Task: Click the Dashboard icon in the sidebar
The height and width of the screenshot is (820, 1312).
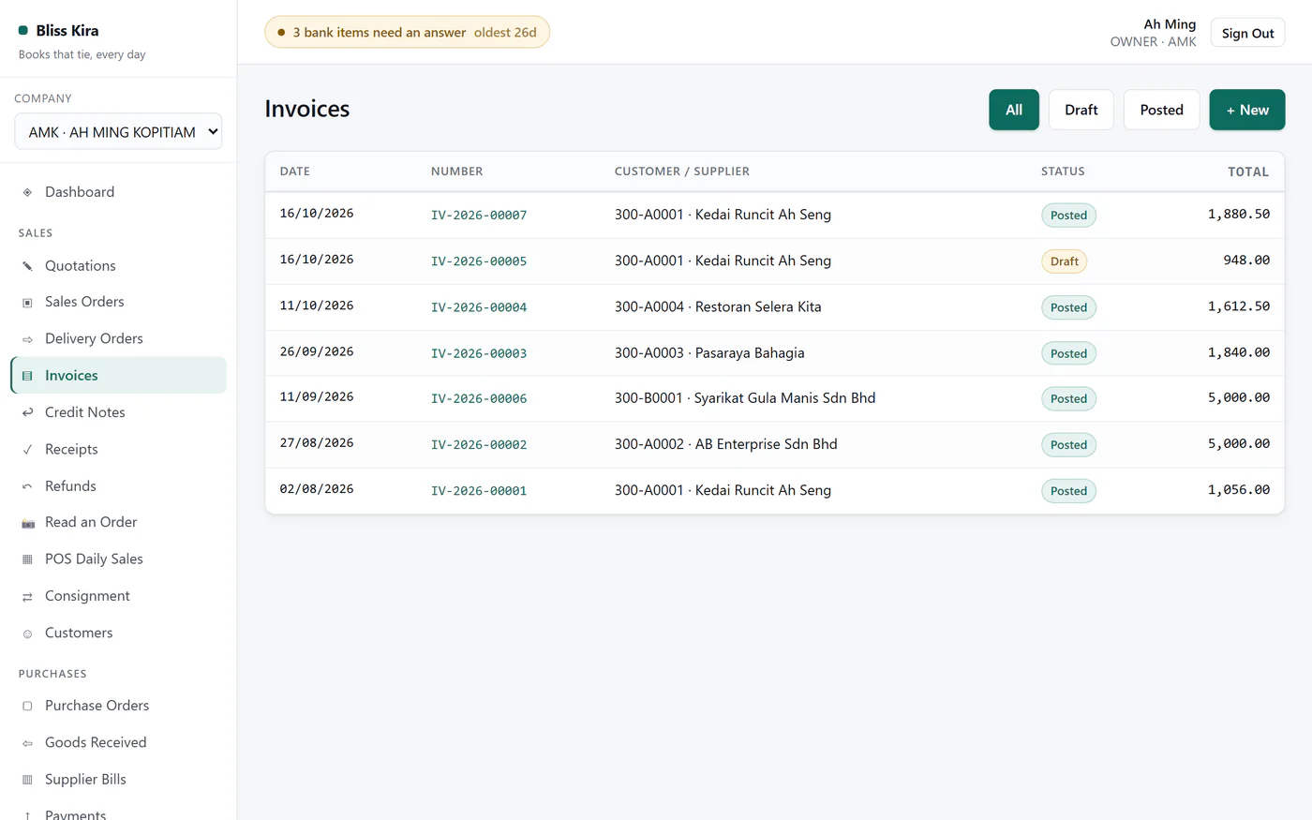Action: 27,192
